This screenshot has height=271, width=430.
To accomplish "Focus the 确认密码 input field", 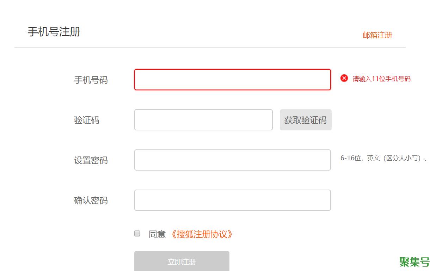I will [233, 200].
